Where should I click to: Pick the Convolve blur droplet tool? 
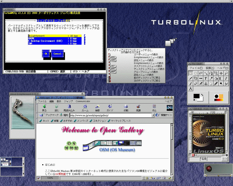211,84
